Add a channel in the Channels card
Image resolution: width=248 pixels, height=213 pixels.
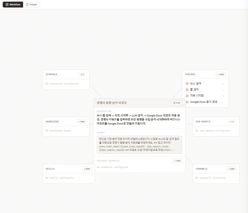coord(231,169)
